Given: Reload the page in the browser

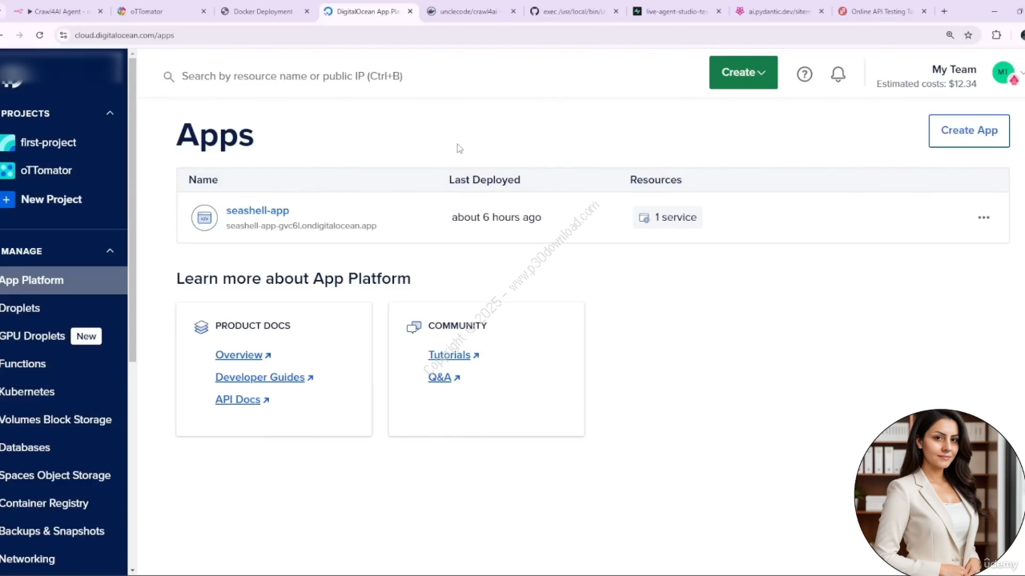Looking at the screenshot, I should tap(39, 35).
